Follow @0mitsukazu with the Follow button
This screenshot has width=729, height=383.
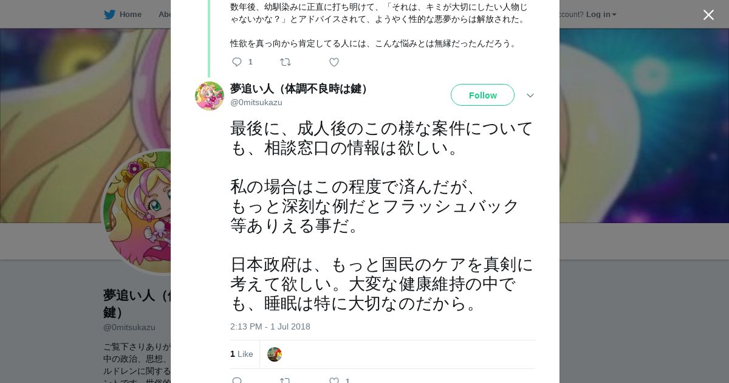click(x=482, y=95)
